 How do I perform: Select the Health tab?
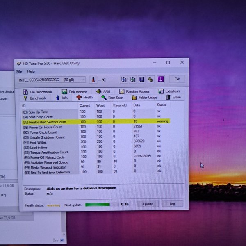point(85,98)
